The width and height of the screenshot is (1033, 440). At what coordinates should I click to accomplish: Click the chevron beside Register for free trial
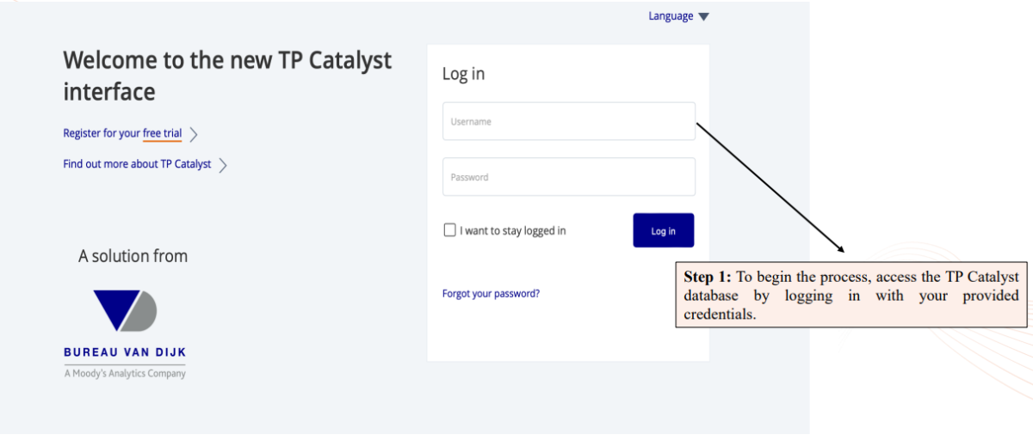pyautogui.click(x=194, y=134)
